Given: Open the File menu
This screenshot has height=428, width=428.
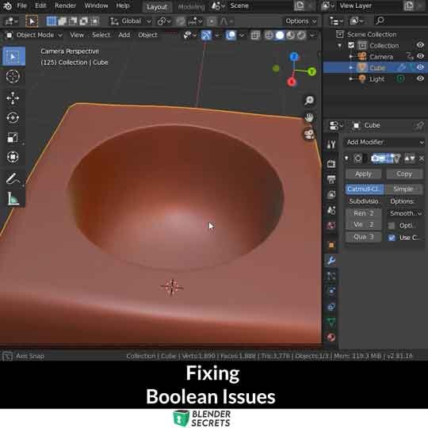Looking at the screenshot, I should click(x=22, y=6).
